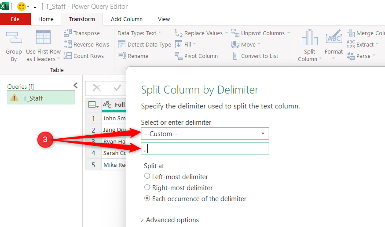Open Use First Row as Headers dropdown arrow
The width and height of the screenshot is (385, 227).
[59, 58]
